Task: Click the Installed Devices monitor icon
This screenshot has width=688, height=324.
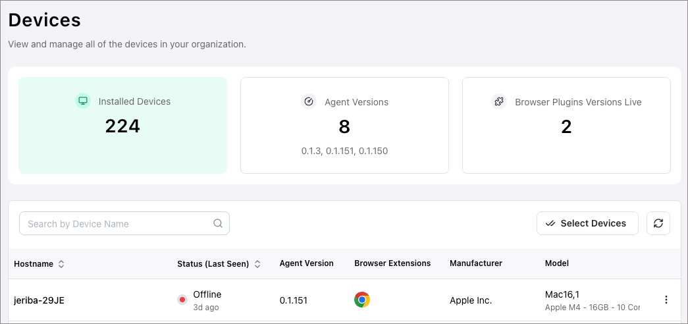Action: 83,101
